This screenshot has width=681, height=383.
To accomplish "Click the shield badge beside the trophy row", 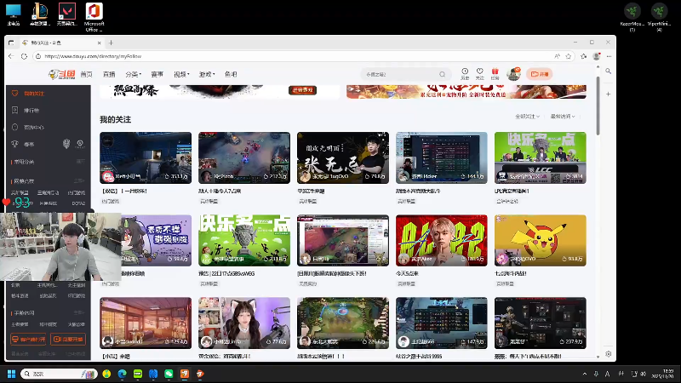I will (x=66, y=144).
